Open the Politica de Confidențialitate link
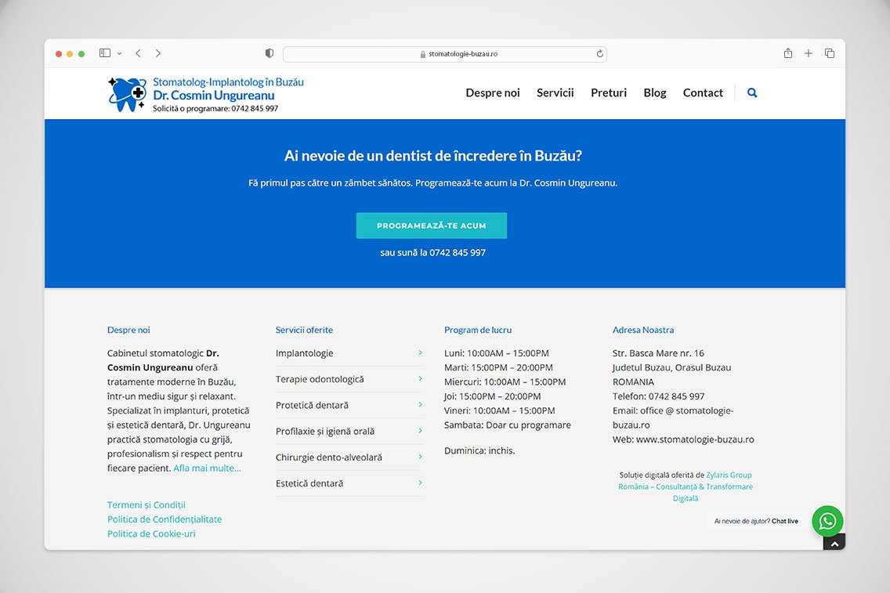The image size is (890, 593). pos(165,519)
